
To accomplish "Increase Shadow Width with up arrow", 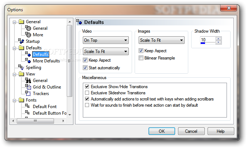I will 218,39.
